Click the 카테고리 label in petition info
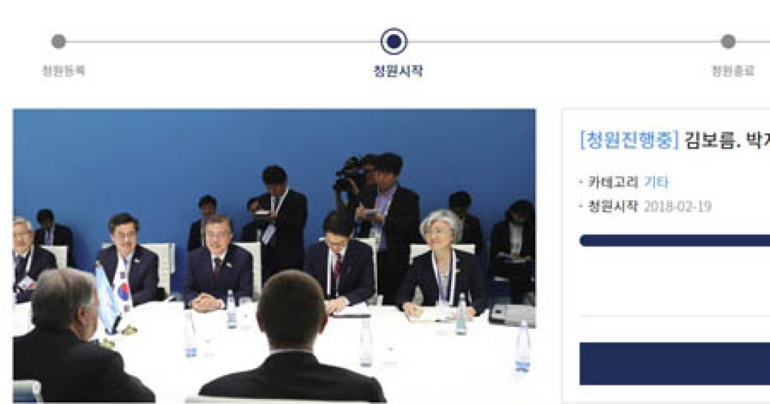Screen dimensions: 770x404 (613, 183)
